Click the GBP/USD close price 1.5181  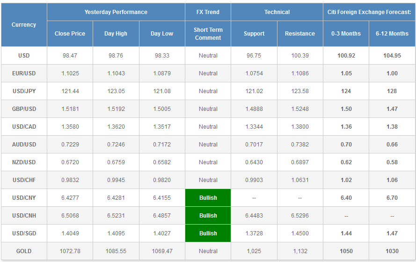click(x=70, y=109)
